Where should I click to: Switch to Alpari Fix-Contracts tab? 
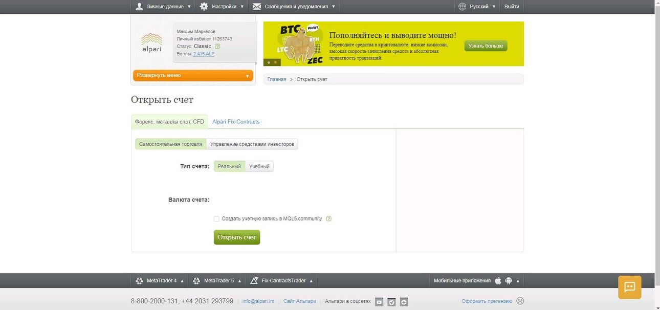(x=236, y=122)
